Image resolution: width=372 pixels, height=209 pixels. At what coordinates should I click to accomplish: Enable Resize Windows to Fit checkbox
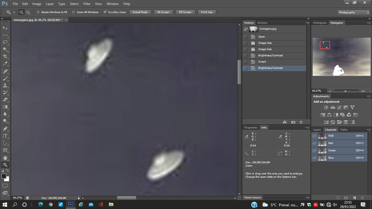click(38, 12)
